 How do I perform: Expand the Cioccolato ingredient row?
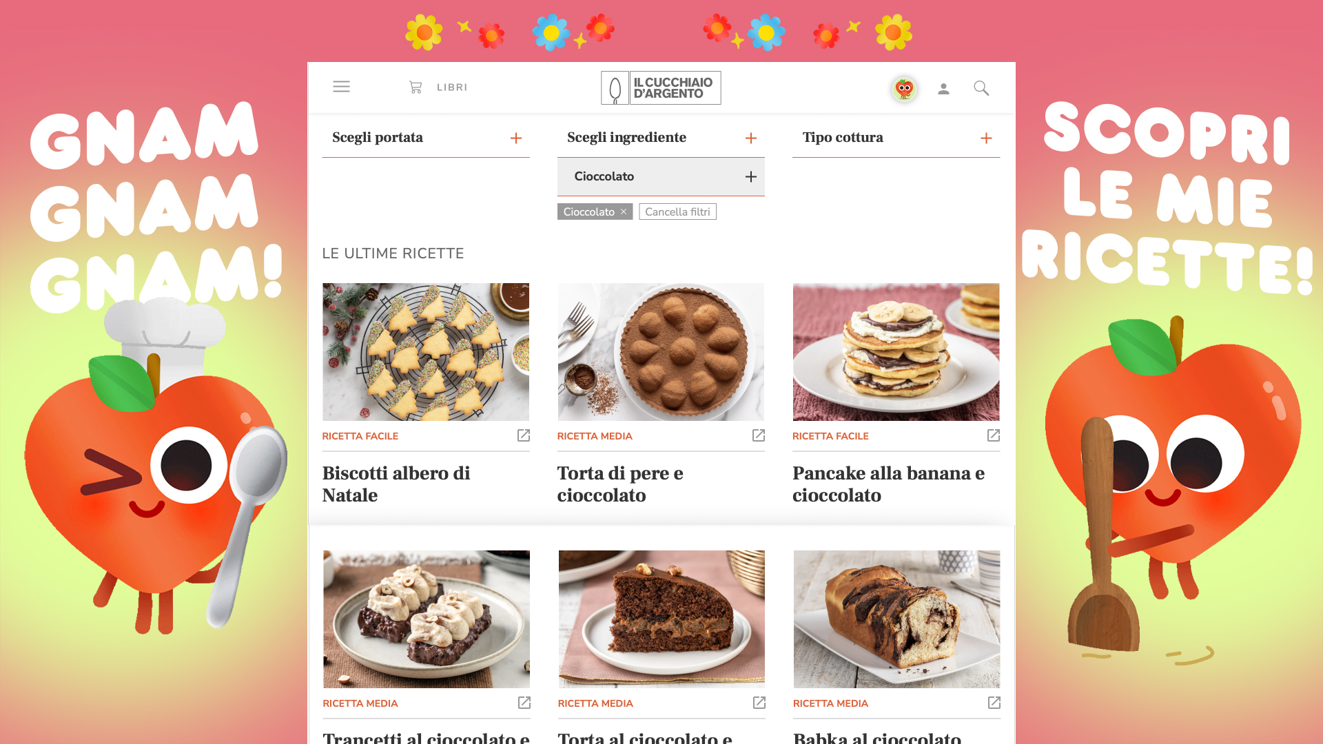661,177
